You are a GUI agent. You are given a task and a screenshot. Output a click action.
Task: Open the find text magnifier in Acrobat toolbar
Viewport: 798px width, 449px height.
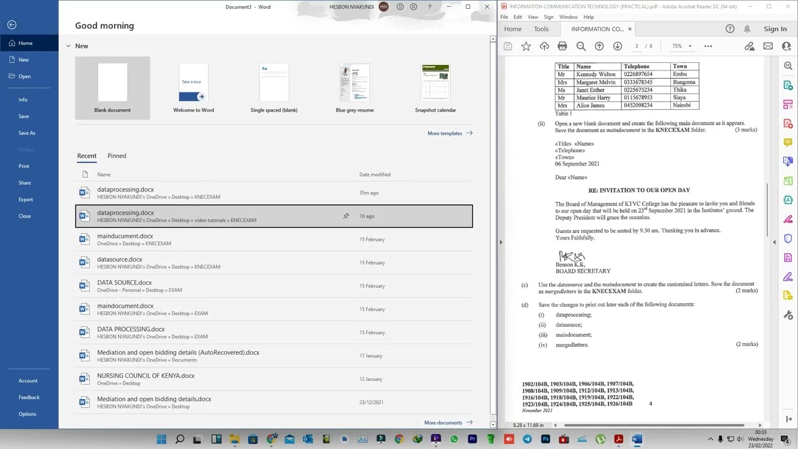tap(581, 46)
